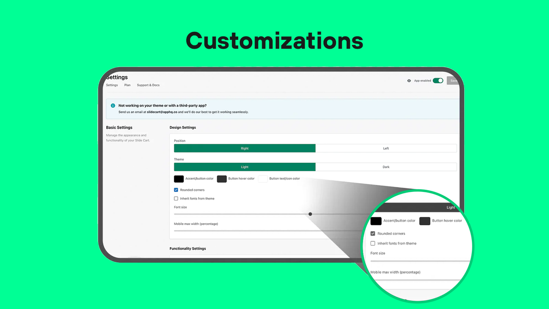
Task: Open the Button hover color swatch
Action: tap(222, 179)
